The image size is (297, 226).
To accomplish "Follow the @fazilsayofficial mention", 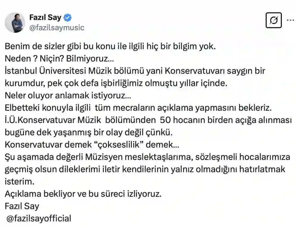I will 39,219.
